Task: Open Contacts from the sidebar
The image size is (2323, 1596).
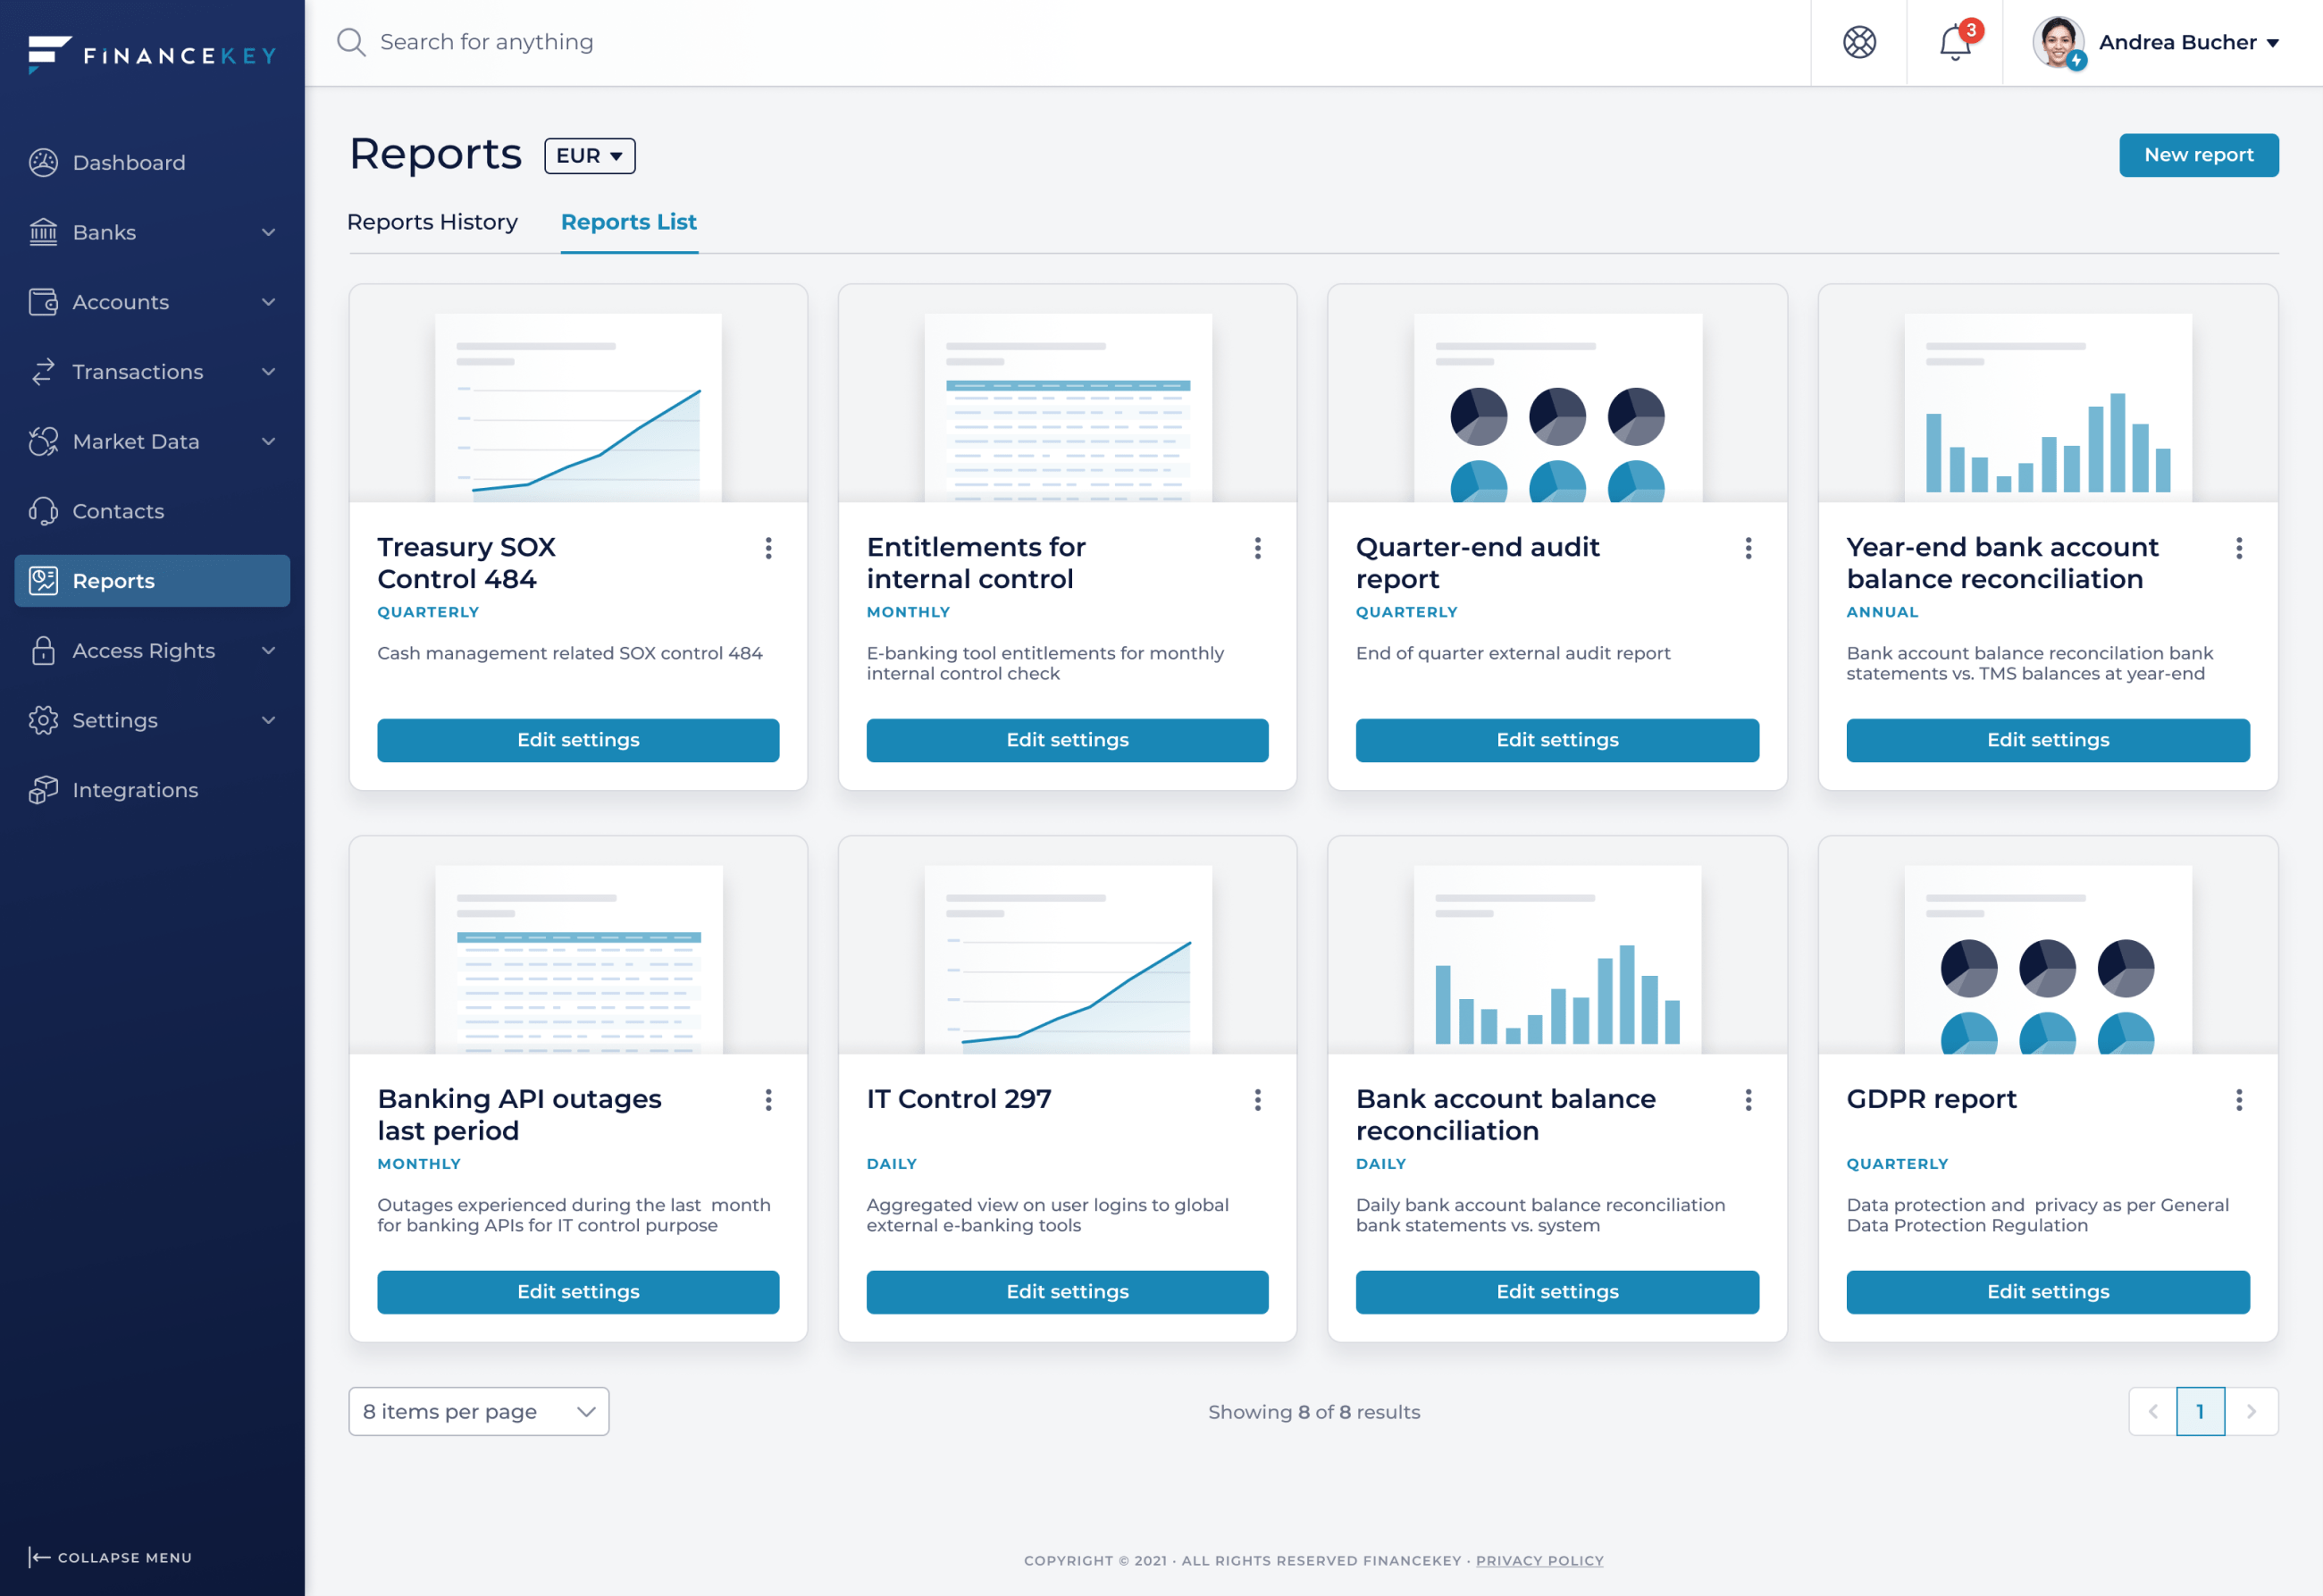Action: [118, 511]
